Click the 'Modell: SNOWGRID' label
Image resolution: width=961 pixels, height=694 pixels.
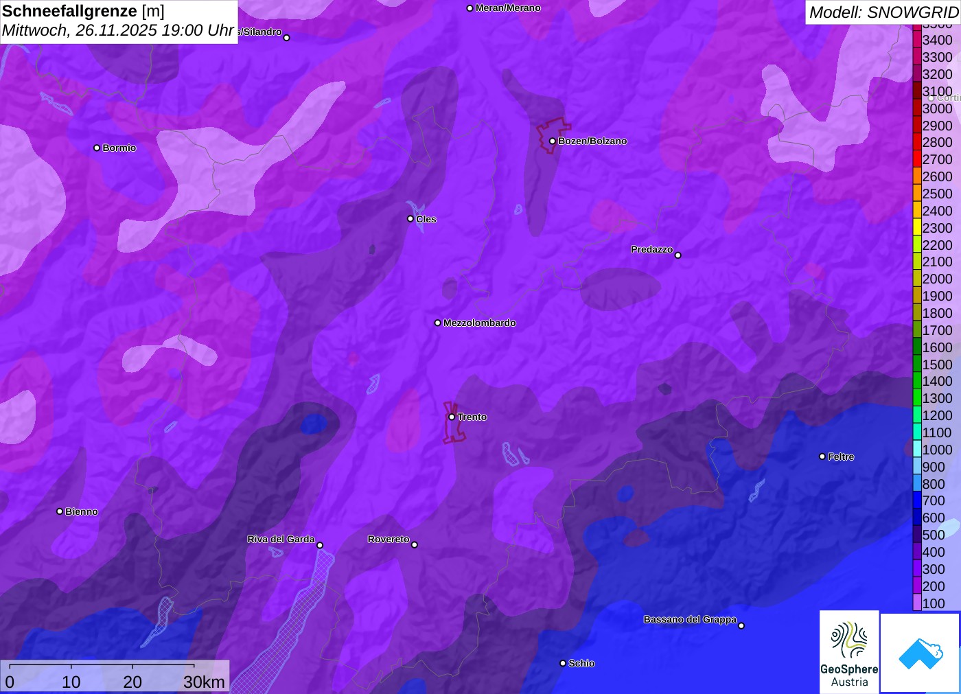pyautogui.click(x=883, y=12)
